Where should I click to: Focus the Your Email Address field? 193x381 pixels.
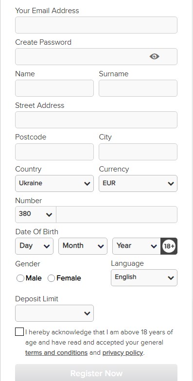(x=96, y=25)
